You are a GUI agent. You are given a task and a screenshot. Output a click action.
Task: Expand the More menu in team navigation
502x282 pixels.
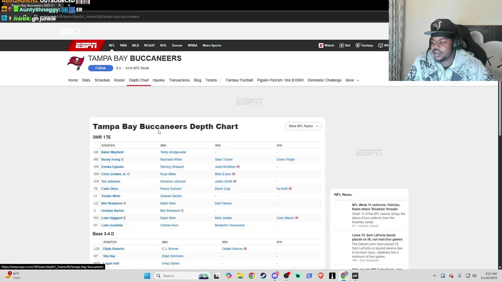tap(352, 80)
